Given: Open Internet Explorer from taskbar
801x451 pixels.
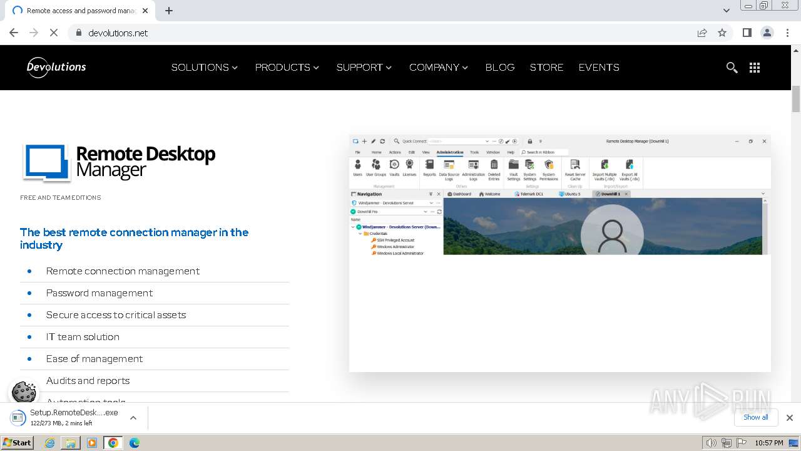Looking at the screenshot, I should click(x=50, y=443).
